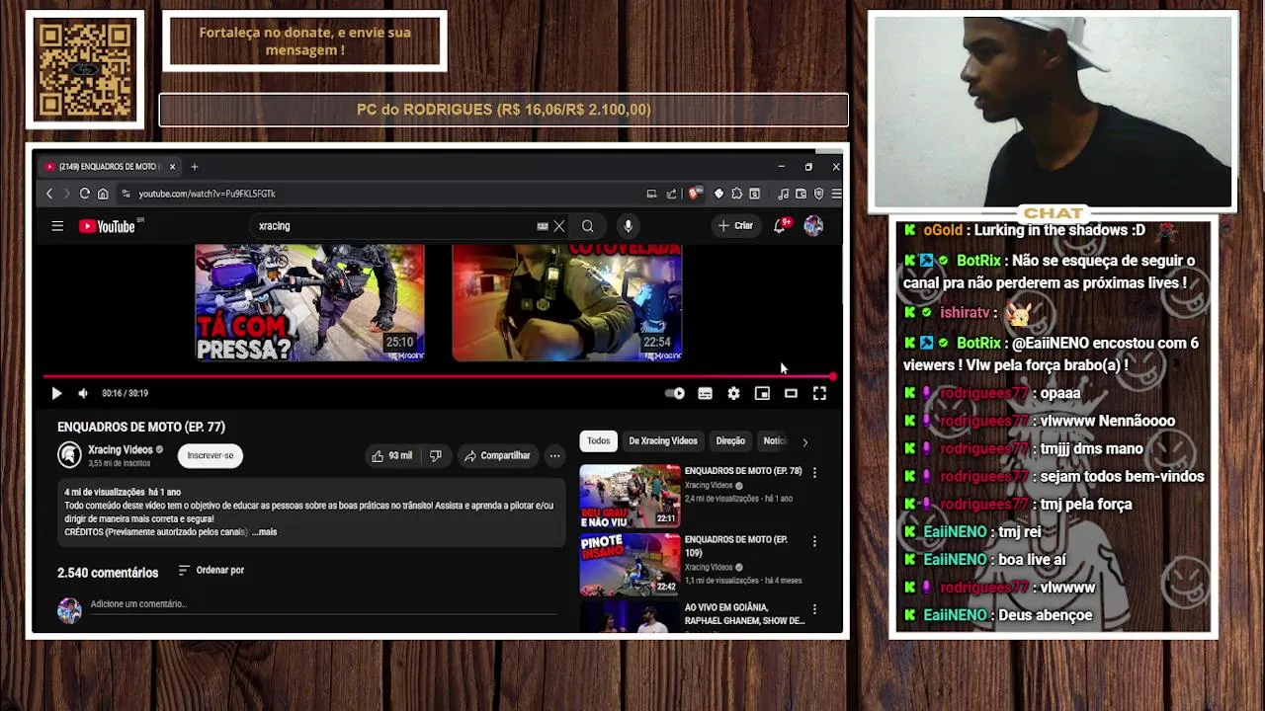This screenshot has height=711, width=1265.
Task: Clear the search text with the X
Action: [x=559, y=226]
